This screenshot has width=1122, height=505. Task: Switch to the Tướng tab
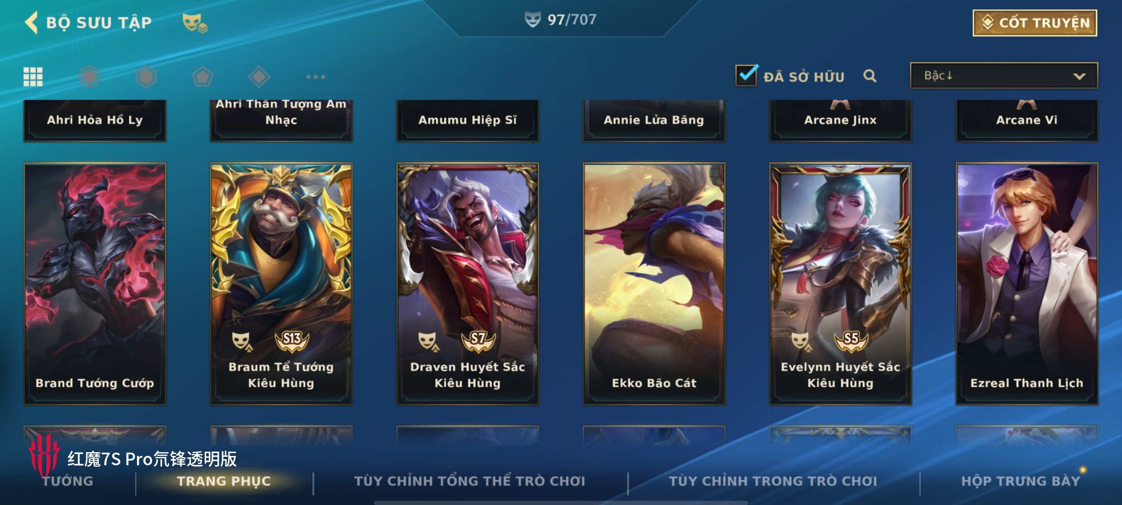coord(68,481)
